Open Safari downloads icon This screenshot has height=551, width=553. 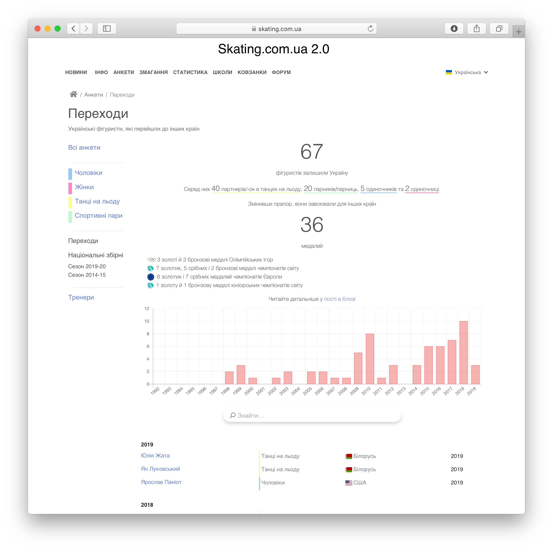[454, 29]
